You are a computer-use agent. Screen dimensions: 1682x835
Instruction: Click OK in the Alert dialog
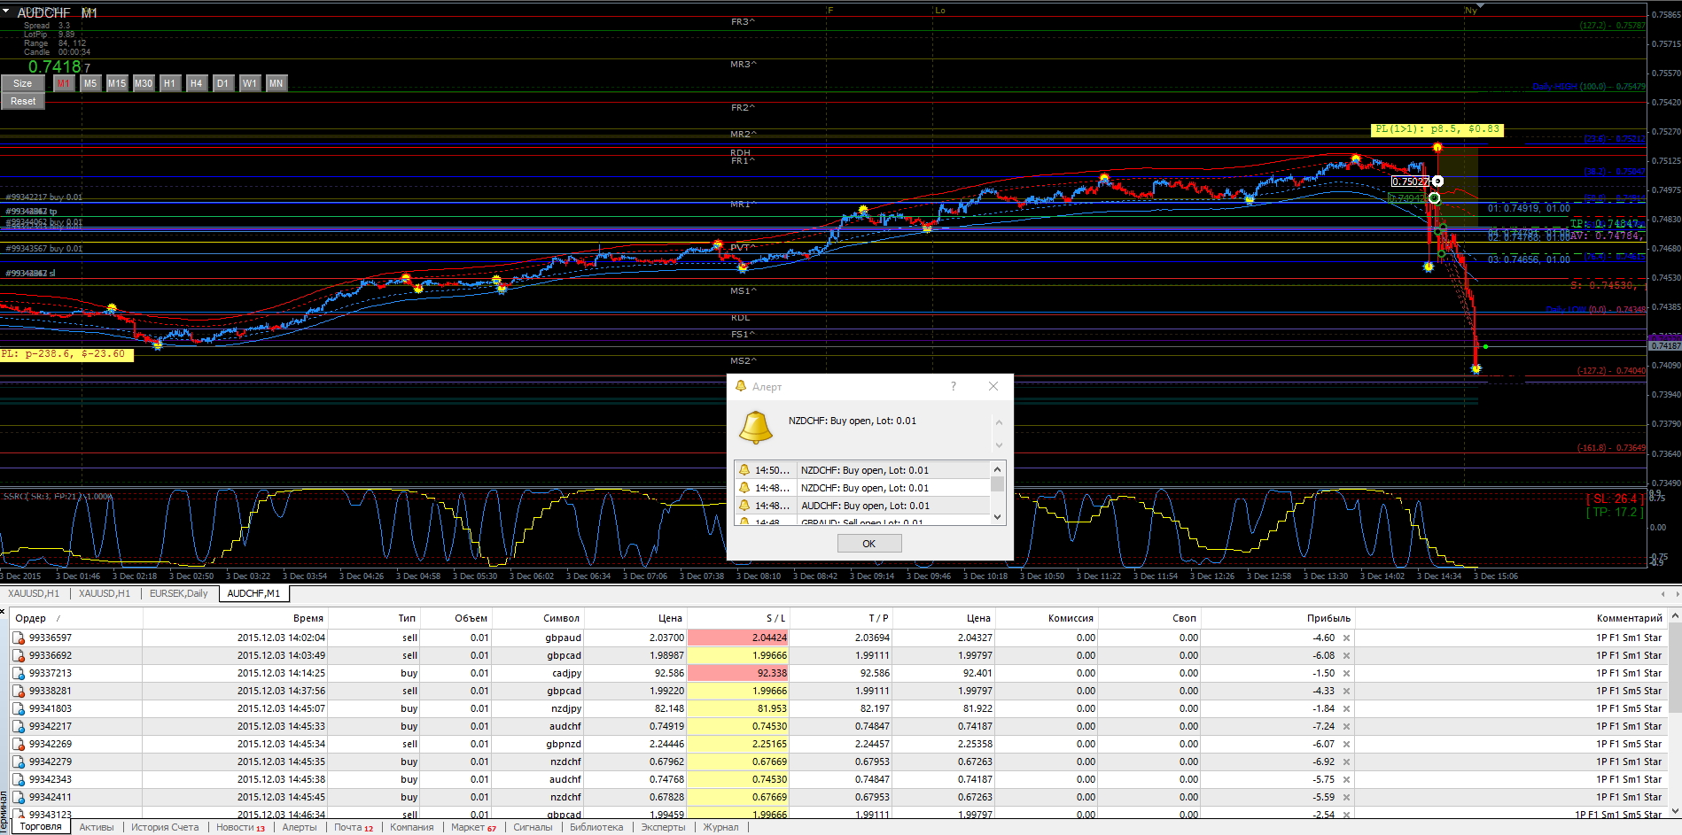pyautogui.click(x=869, y=544)
